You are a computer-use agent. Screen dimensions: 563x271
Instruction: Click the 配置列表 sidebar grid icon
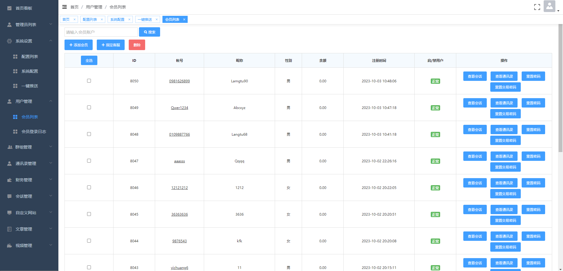coord(15,57)
